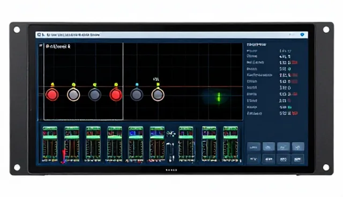Click the white vertical cursor line in the graph

123,81
